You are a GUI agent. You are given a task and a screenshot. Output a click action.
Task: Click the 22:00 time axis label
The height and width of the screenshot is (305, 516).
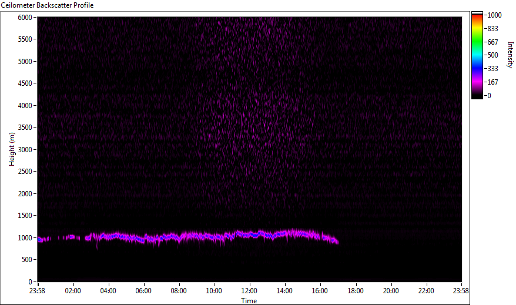(x=426, y=291)
